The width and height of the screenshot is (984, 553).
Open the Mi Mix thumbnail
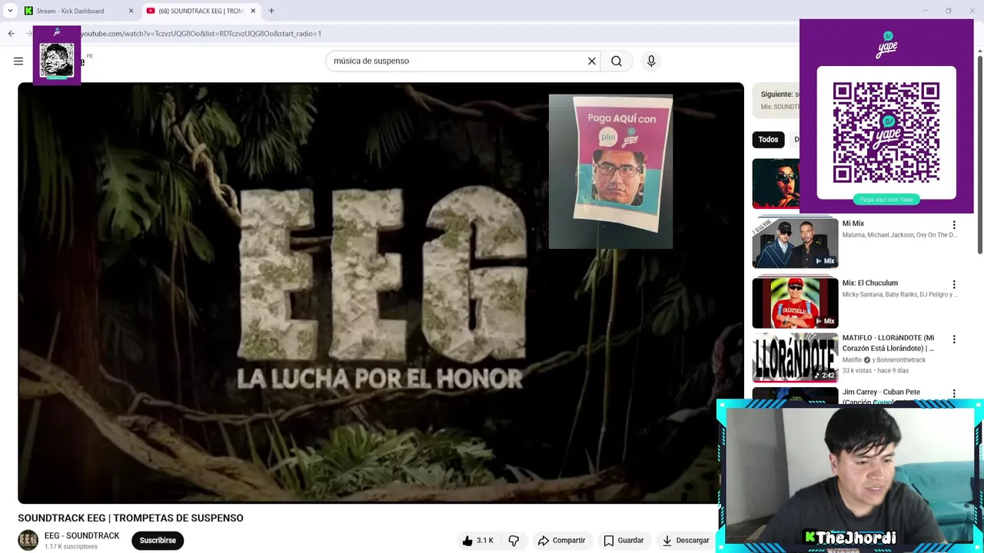[x=795, y=243]
